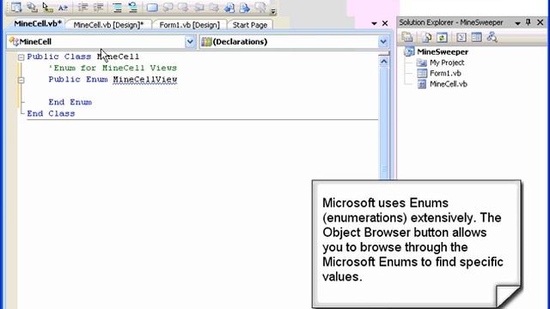Comment out the selected lines
Viewport: 550px width, 309px height.
click(117, 7)
